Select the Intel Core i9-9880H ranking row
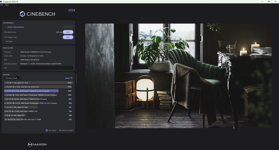The image size is (279, 150). point(38,111)
